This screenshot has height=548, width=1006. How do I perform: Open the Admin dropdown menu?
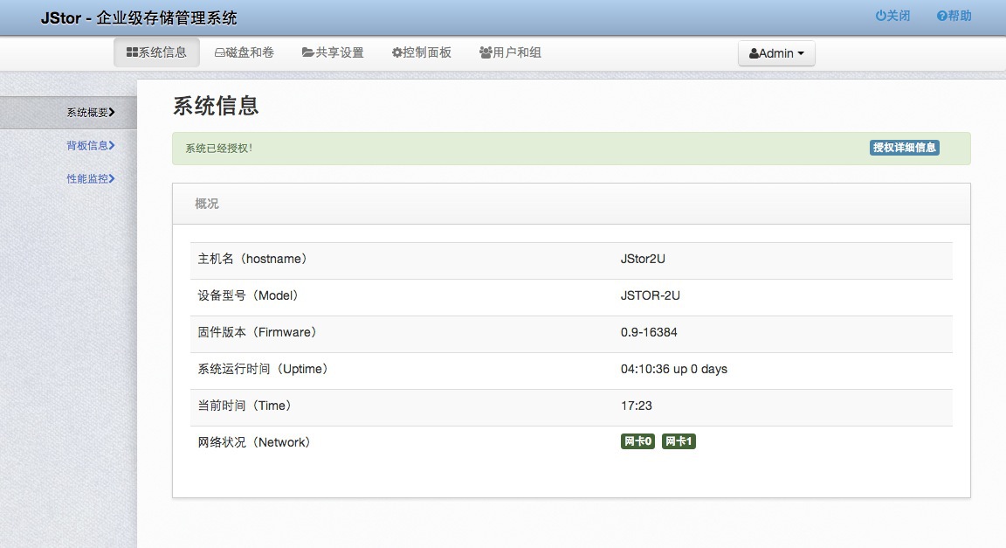[776, 52]
